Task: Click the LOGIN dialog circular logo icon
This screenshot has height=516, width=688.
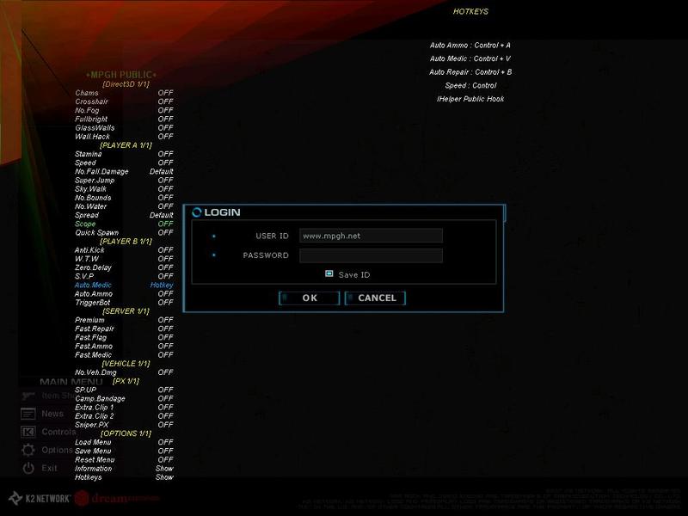Action: tap(197, 212)
